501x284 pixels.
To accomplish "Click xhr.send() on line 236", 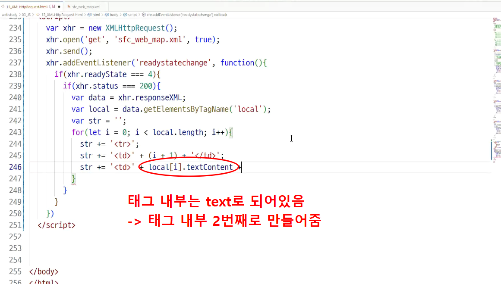I will pyautogui.click(x=69, y=51).
